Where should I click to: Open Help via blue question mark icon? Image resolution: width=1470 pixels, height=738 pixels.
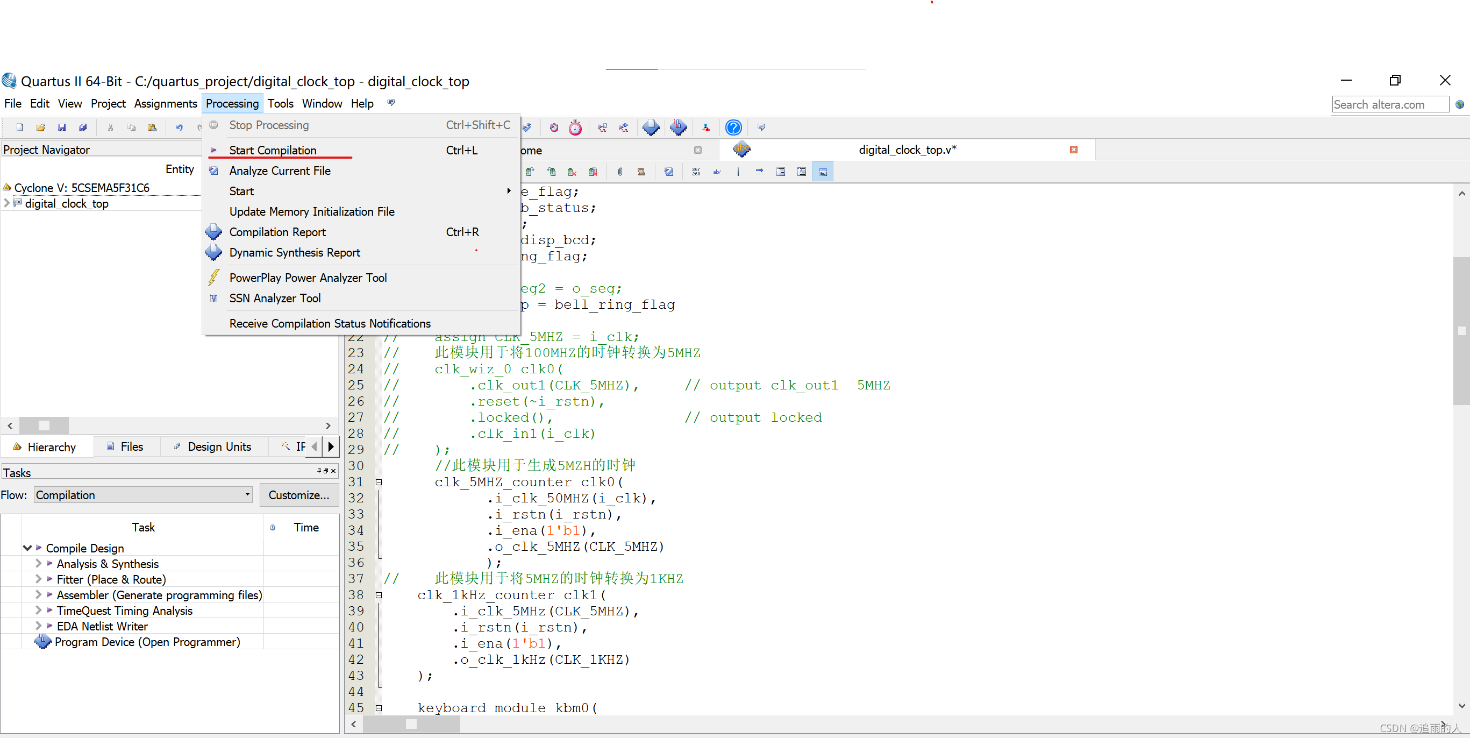point(733,127)
